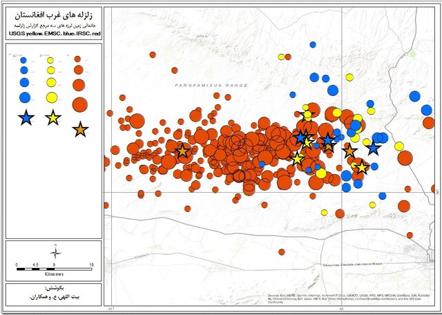The image size is (442, 315).
Task: Select the large red circle right of the easternmost stars
Action: click(x=405, y=158)
